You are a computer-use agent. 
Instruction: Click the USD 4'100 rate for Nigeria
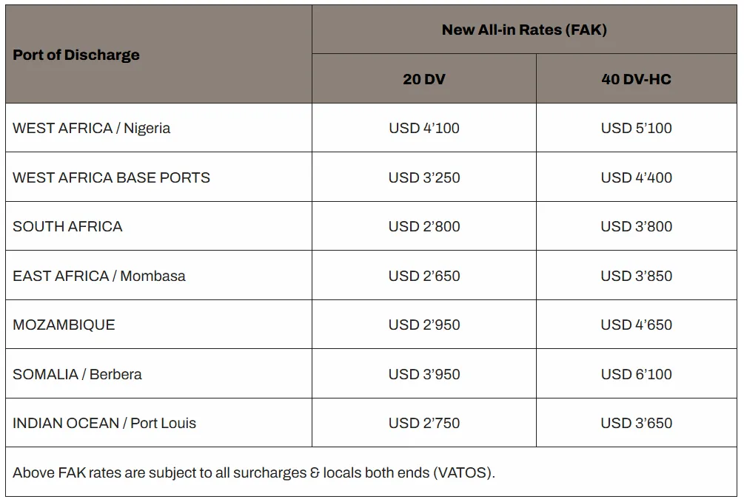click(x=424, y=128)
